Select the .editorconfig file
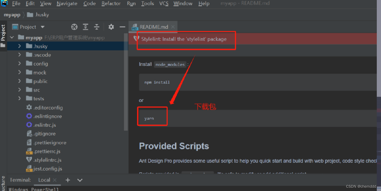 tap(66, 108)
